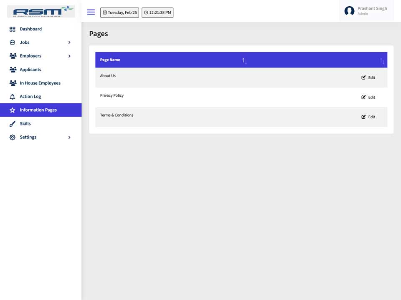Viewport: 401px width, 300px height.
Task: Click the Settings gear icon
Action: [12, 137]
